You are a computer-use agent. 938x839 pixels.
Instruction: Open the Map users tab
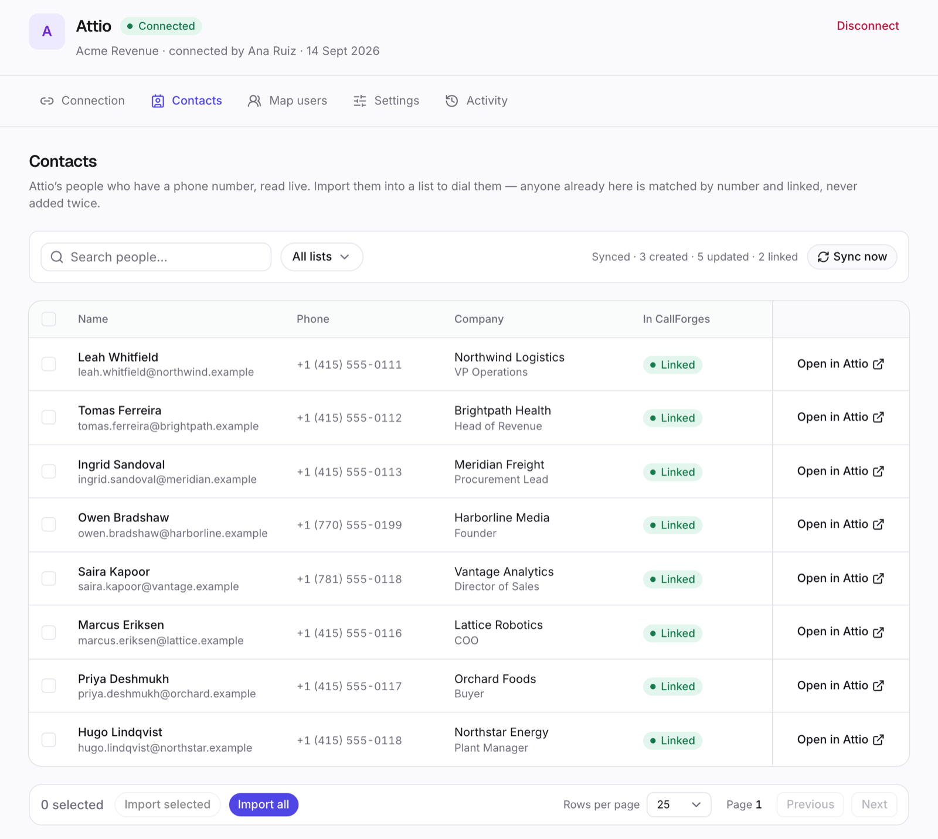287,101
